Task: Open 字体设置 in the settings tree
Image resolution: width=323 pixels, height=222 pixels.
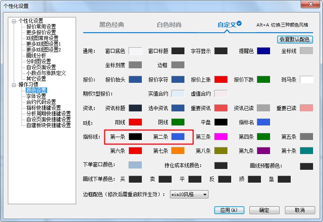Action: pyautogui.click(x=36, y=97)
